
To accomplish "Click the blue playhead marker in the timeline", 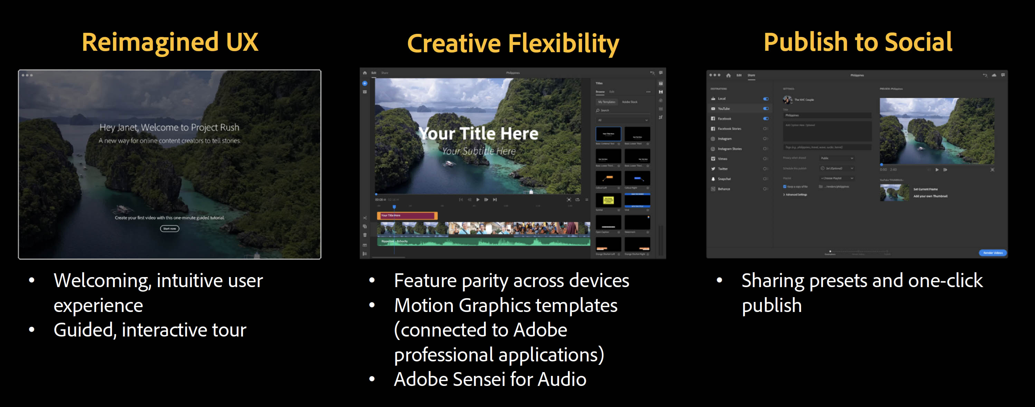I will tap(394, 207).
